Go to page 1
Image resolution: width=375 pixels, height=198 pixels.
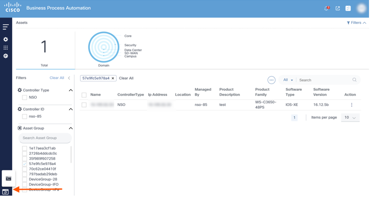click(x=294, y=117)
